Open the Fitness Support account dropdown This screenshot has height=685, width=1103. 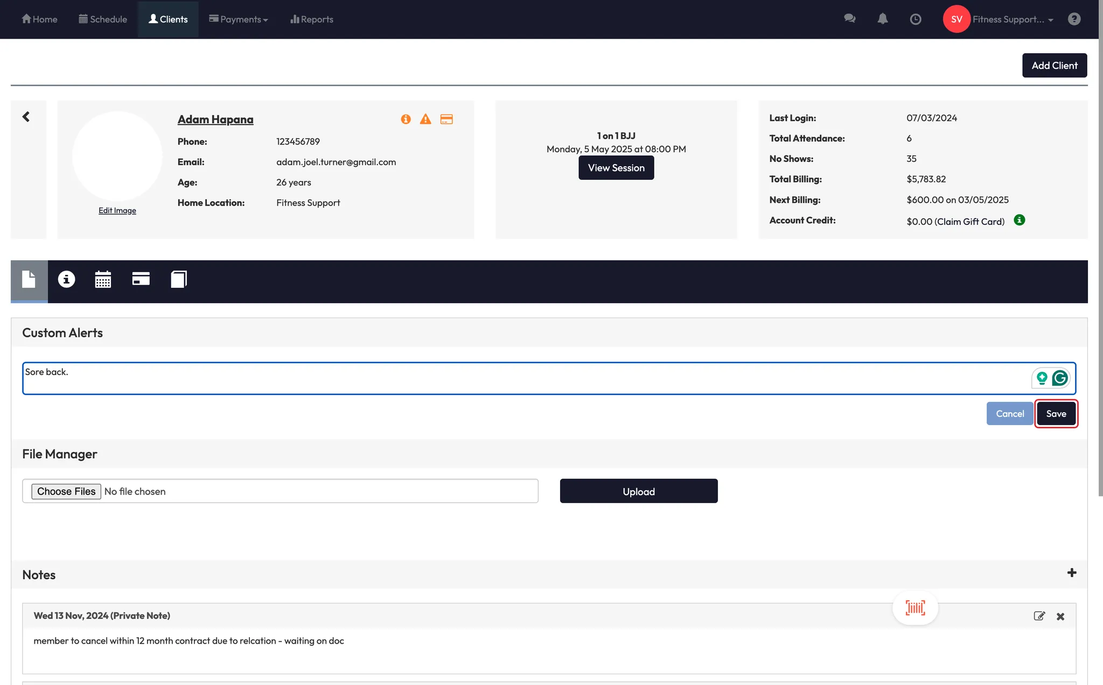pyautogui.click(x=1012, y=19)
